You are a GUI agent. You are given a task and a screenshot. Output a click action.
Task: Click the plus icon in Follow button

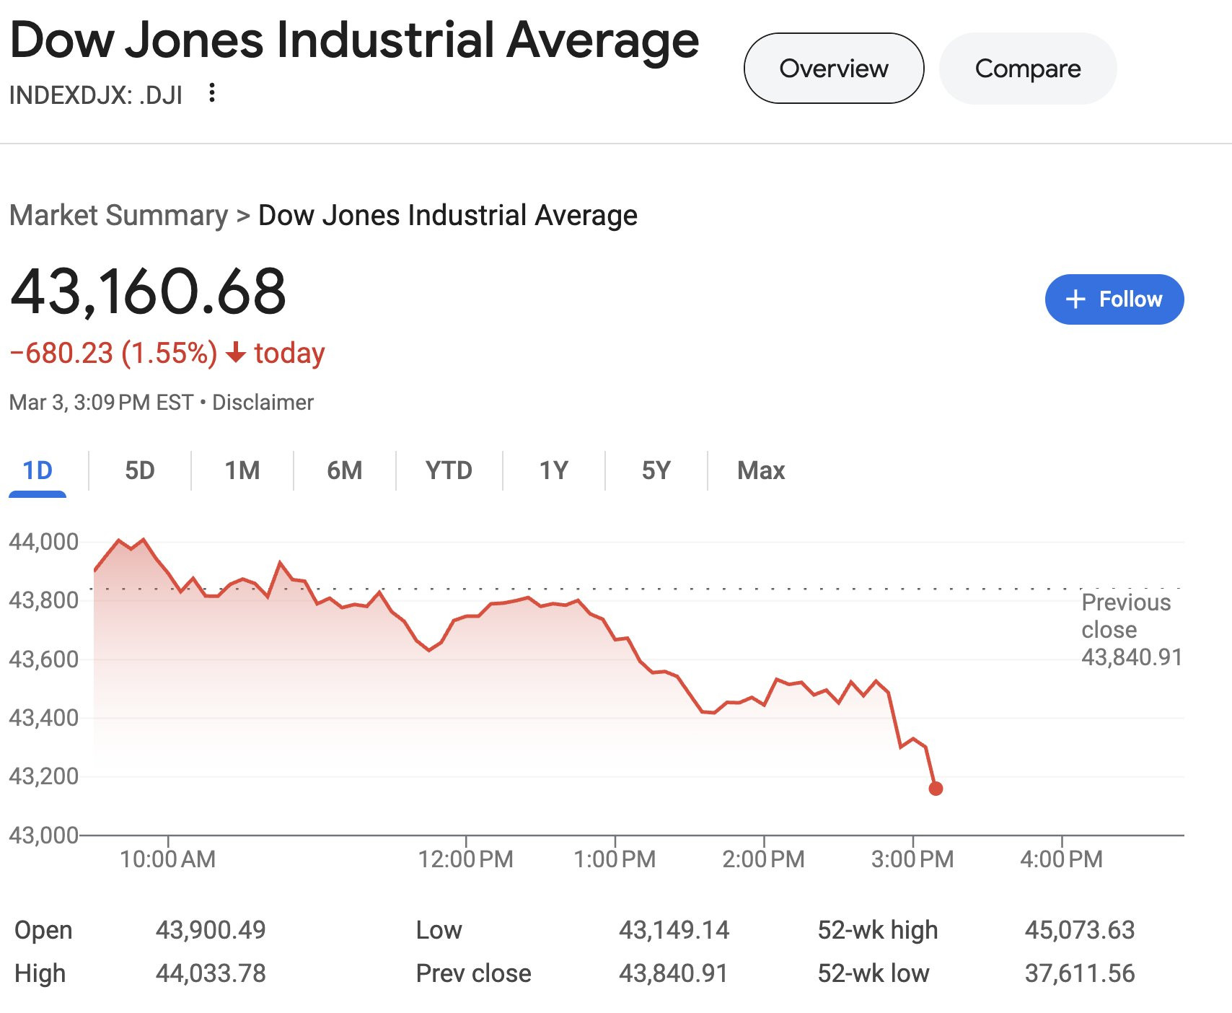(1075, 299)
